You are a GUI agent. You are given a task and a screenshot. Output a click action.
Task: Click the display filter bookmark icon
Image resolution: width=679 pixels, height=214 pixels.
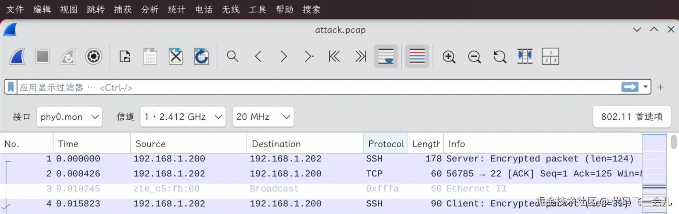point(11,87)
